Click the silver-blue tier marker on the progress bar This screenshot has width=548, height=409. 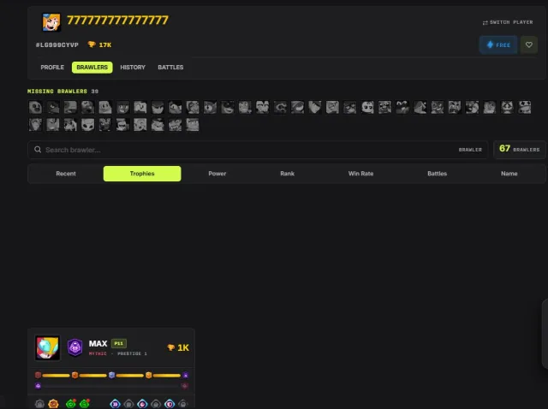click(111, 375)
